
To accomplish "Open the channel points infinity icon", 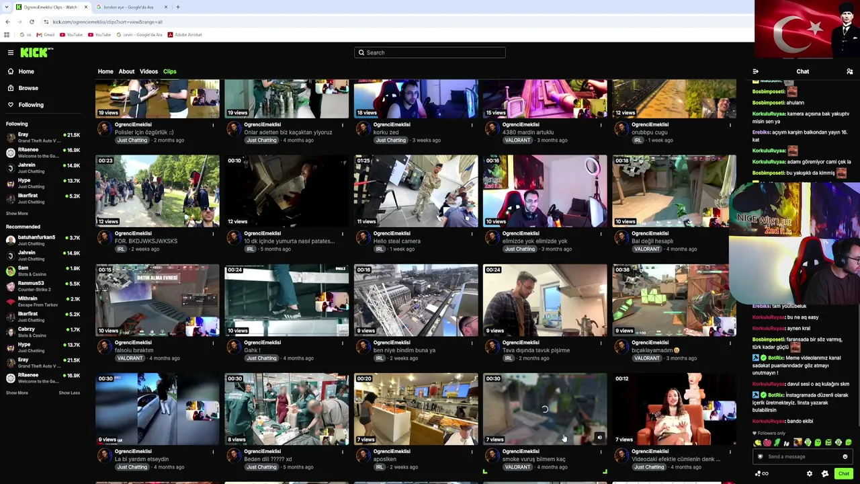I will (x=762, y=474).
